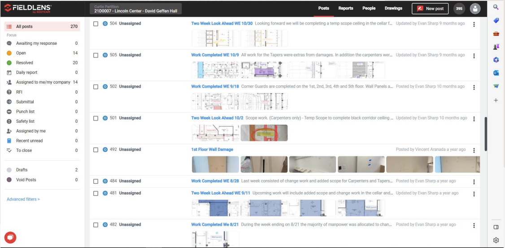Image resolution: width=505 pixels, height=248 pixels.
Task: Open the user profile avatar icon
Action: 475,9
